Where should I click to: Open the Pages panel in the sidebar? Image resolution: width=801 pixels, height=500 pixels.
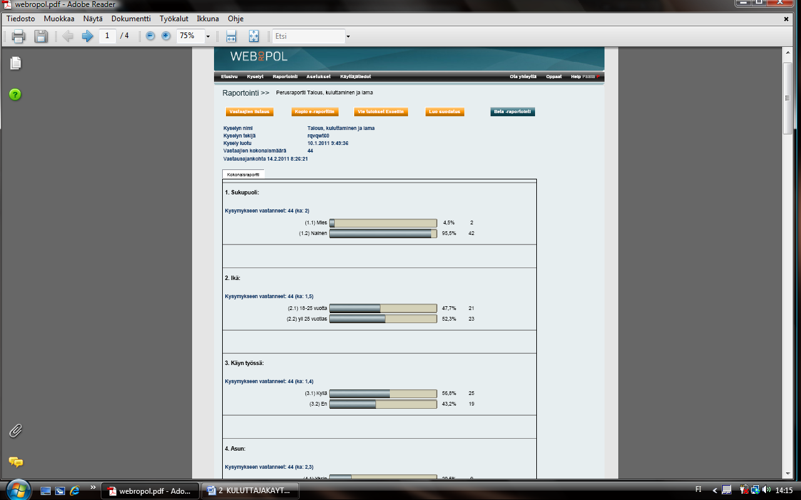(x=16, y=63)
